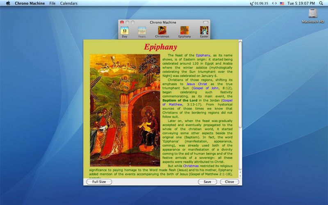Image resolution: width=328 pixels, height=205 pixels.
Task: Open the US flag input menu
Action: [282, 3]
